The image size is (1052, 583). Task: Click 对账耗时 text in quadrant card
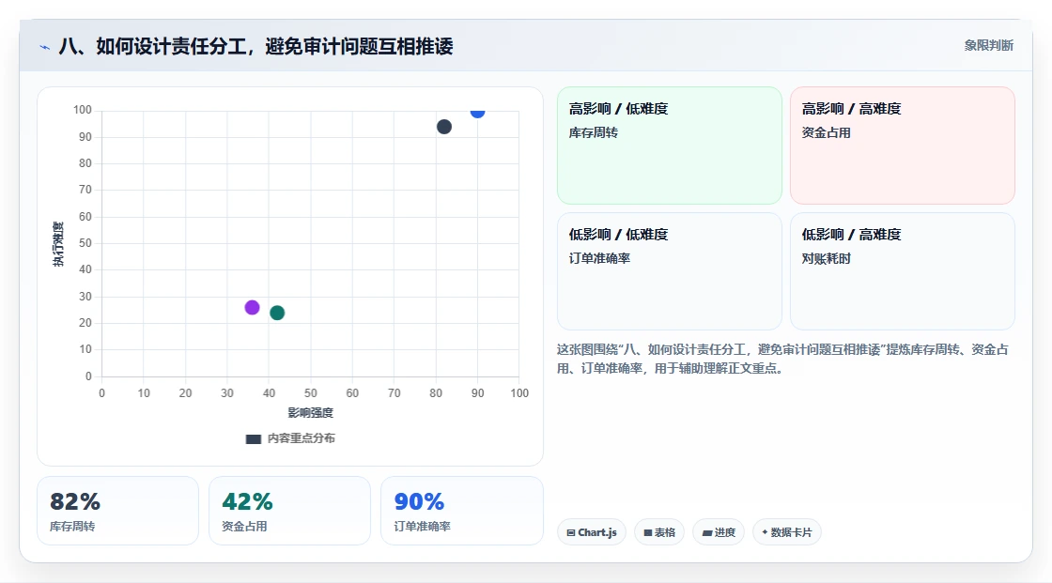[x=826, y=258]
